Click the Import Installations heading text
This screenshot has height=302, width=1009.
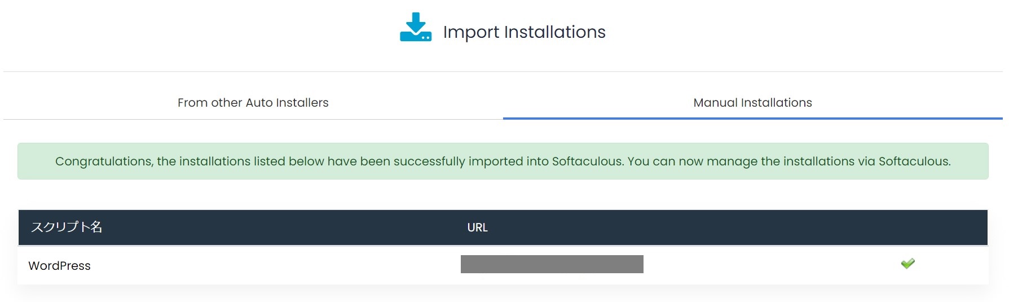[524, 32]
